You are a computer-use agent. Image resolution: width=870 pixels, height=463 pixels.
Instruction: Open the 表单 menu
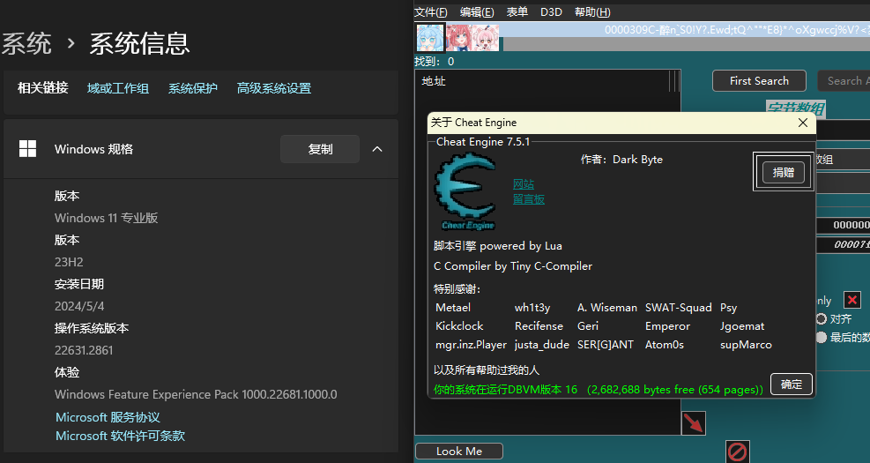517,12
